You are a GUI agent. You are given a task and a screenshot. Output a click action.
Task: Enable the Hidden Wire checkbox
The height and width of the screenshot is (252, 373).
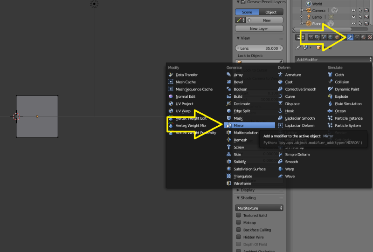[x=238, y=237]
